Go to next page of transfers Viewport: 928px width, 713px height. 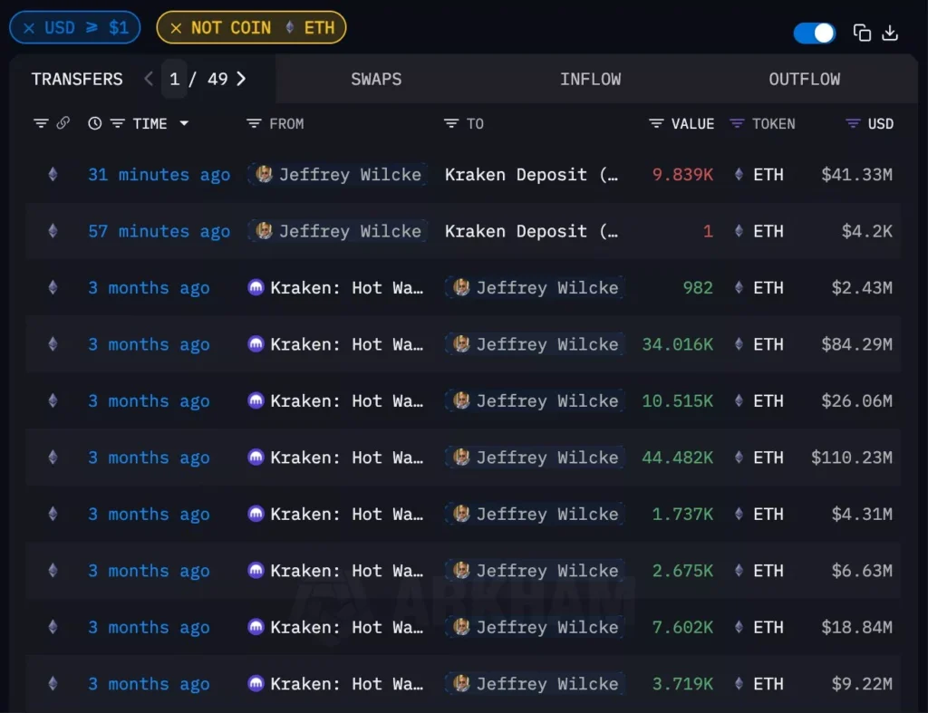tap(241, 79)
